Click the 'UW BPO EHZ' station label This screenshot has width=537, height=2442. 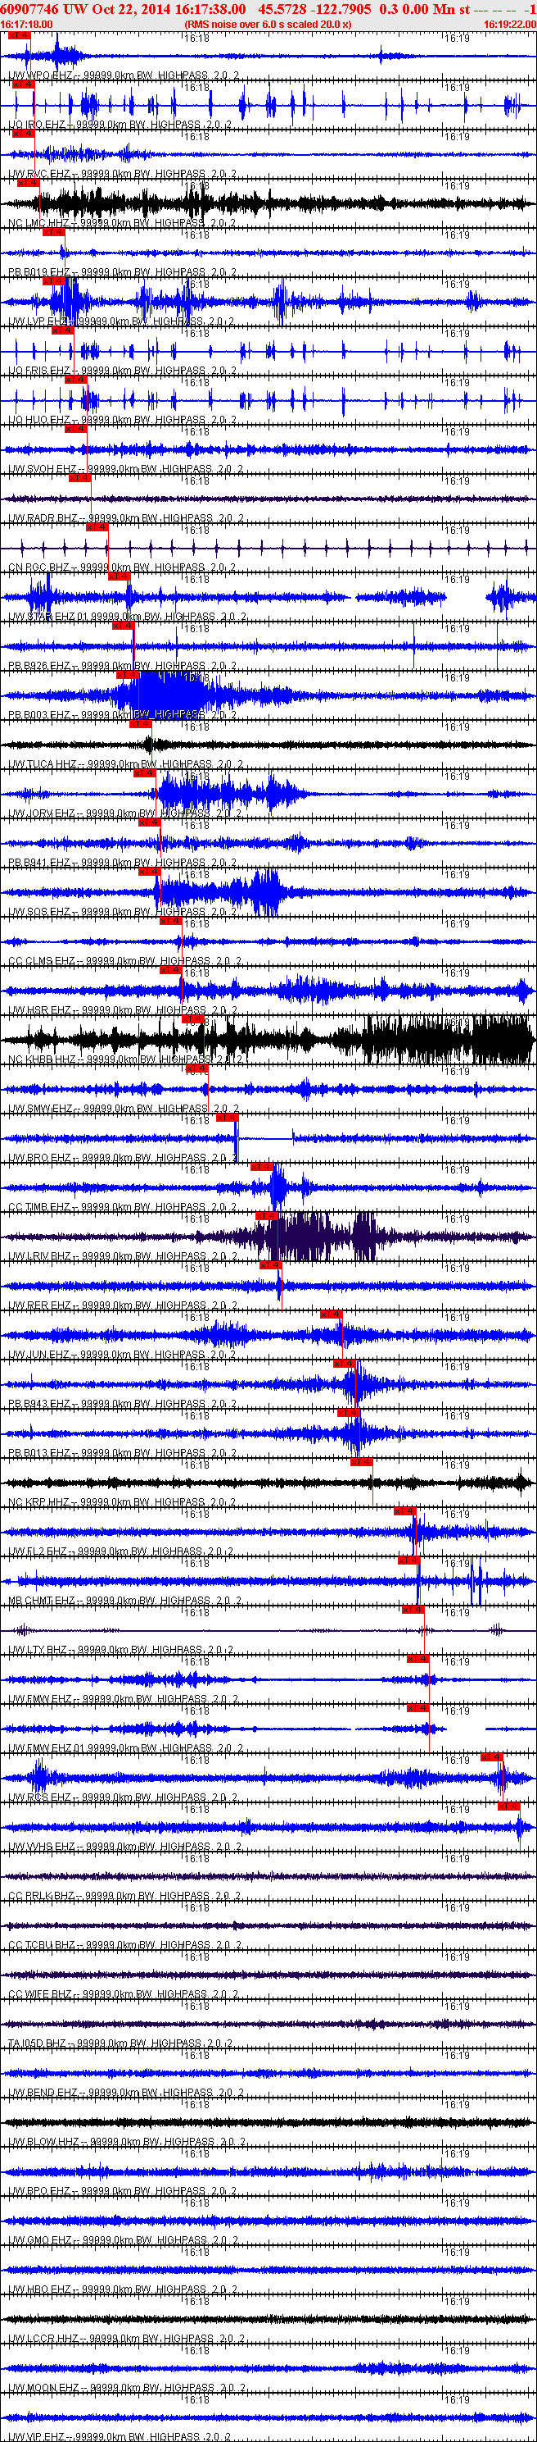(x=40, y=2192)
